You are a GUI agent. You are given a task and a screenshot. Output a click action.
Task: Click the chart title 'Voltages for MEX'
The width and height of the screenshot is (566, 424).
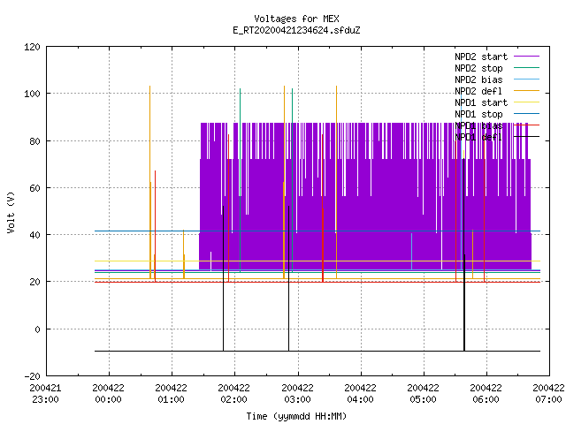coord(296,19)
